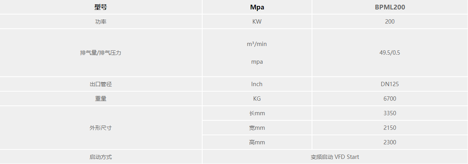This screenshot has width=468, height=164.
Task: Click the m³/min unit text
Action: [257, 44]
